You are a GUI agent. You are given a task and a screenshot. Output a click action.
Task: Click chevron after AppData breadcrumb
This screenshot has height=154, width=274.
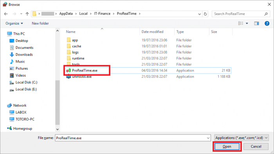pyautogui.click(x=76, y=14)
